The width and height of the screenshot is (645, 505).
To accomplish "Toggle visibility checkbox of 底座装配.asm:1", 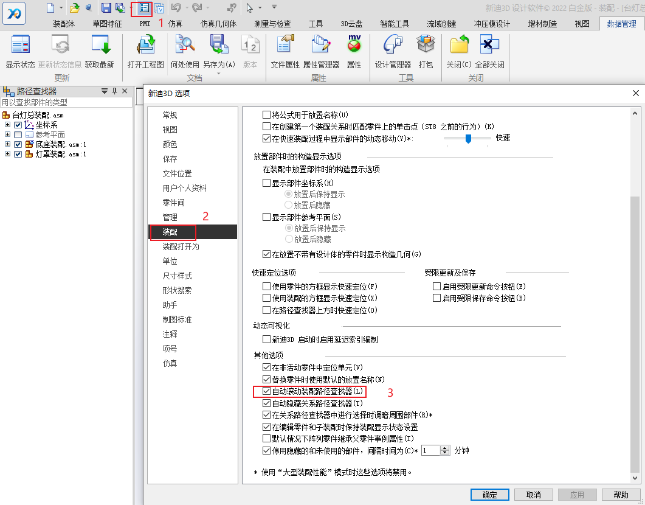I will click(x=18, y=144).
